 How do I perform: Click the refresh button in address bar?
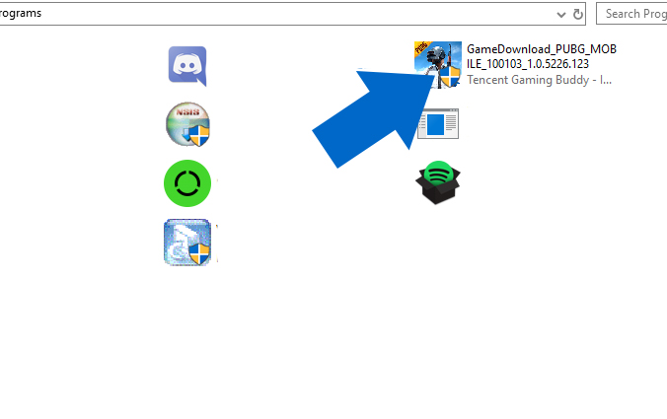click(x=577, y=15)
